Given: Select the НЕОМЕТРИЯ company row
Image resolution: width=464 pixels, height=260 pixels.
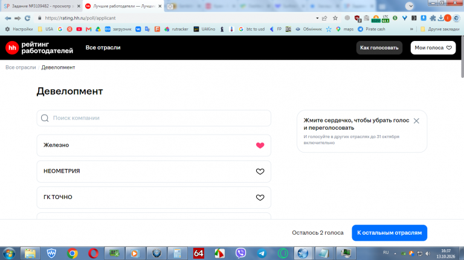Looking at the screenshot, I should pos(154,171).
